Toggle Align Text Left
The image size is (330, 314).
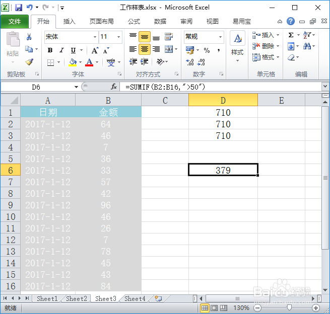point(133,49)
